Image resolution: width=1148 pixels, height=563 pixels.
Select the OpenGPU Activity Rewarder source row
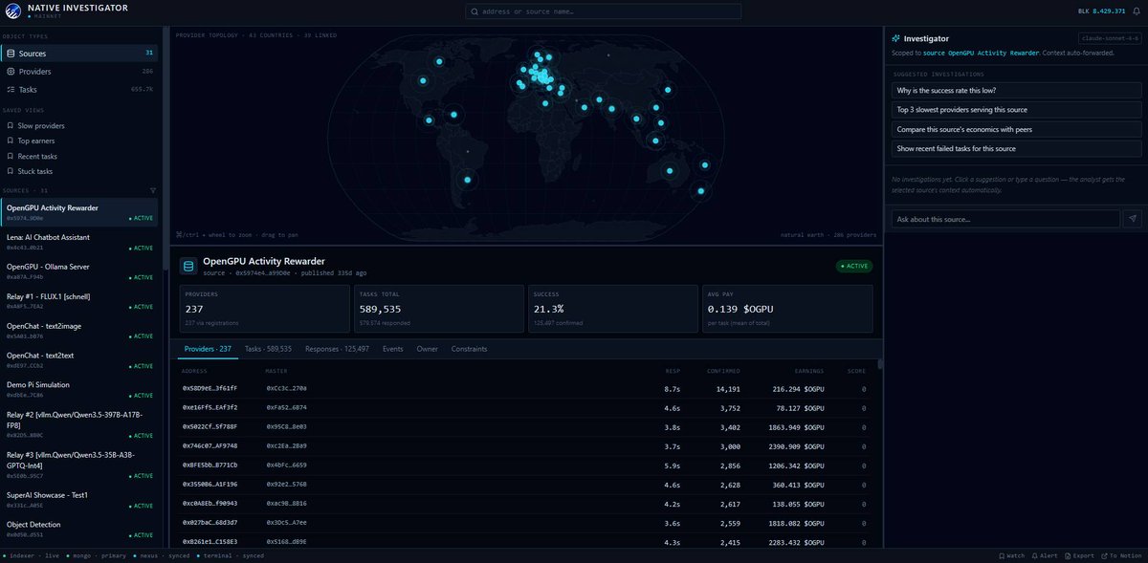click(81, 212)
